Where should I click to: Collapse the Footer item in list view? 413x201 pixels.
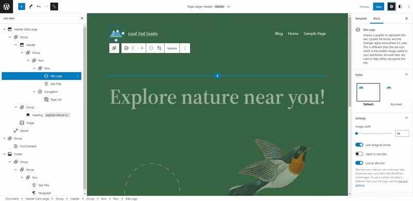pyautogui.click(x=5, y=154)
